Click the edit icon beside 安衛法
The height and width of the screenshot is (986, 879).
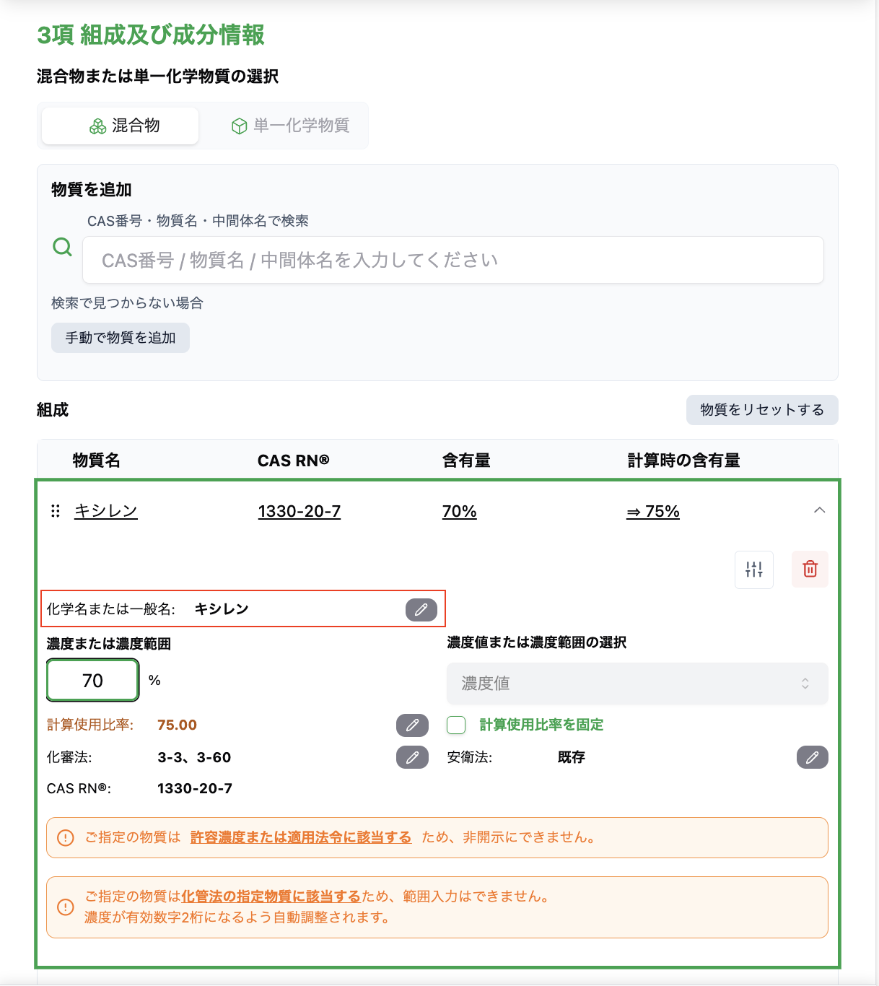pyautogui.click(x=812, y=757)
